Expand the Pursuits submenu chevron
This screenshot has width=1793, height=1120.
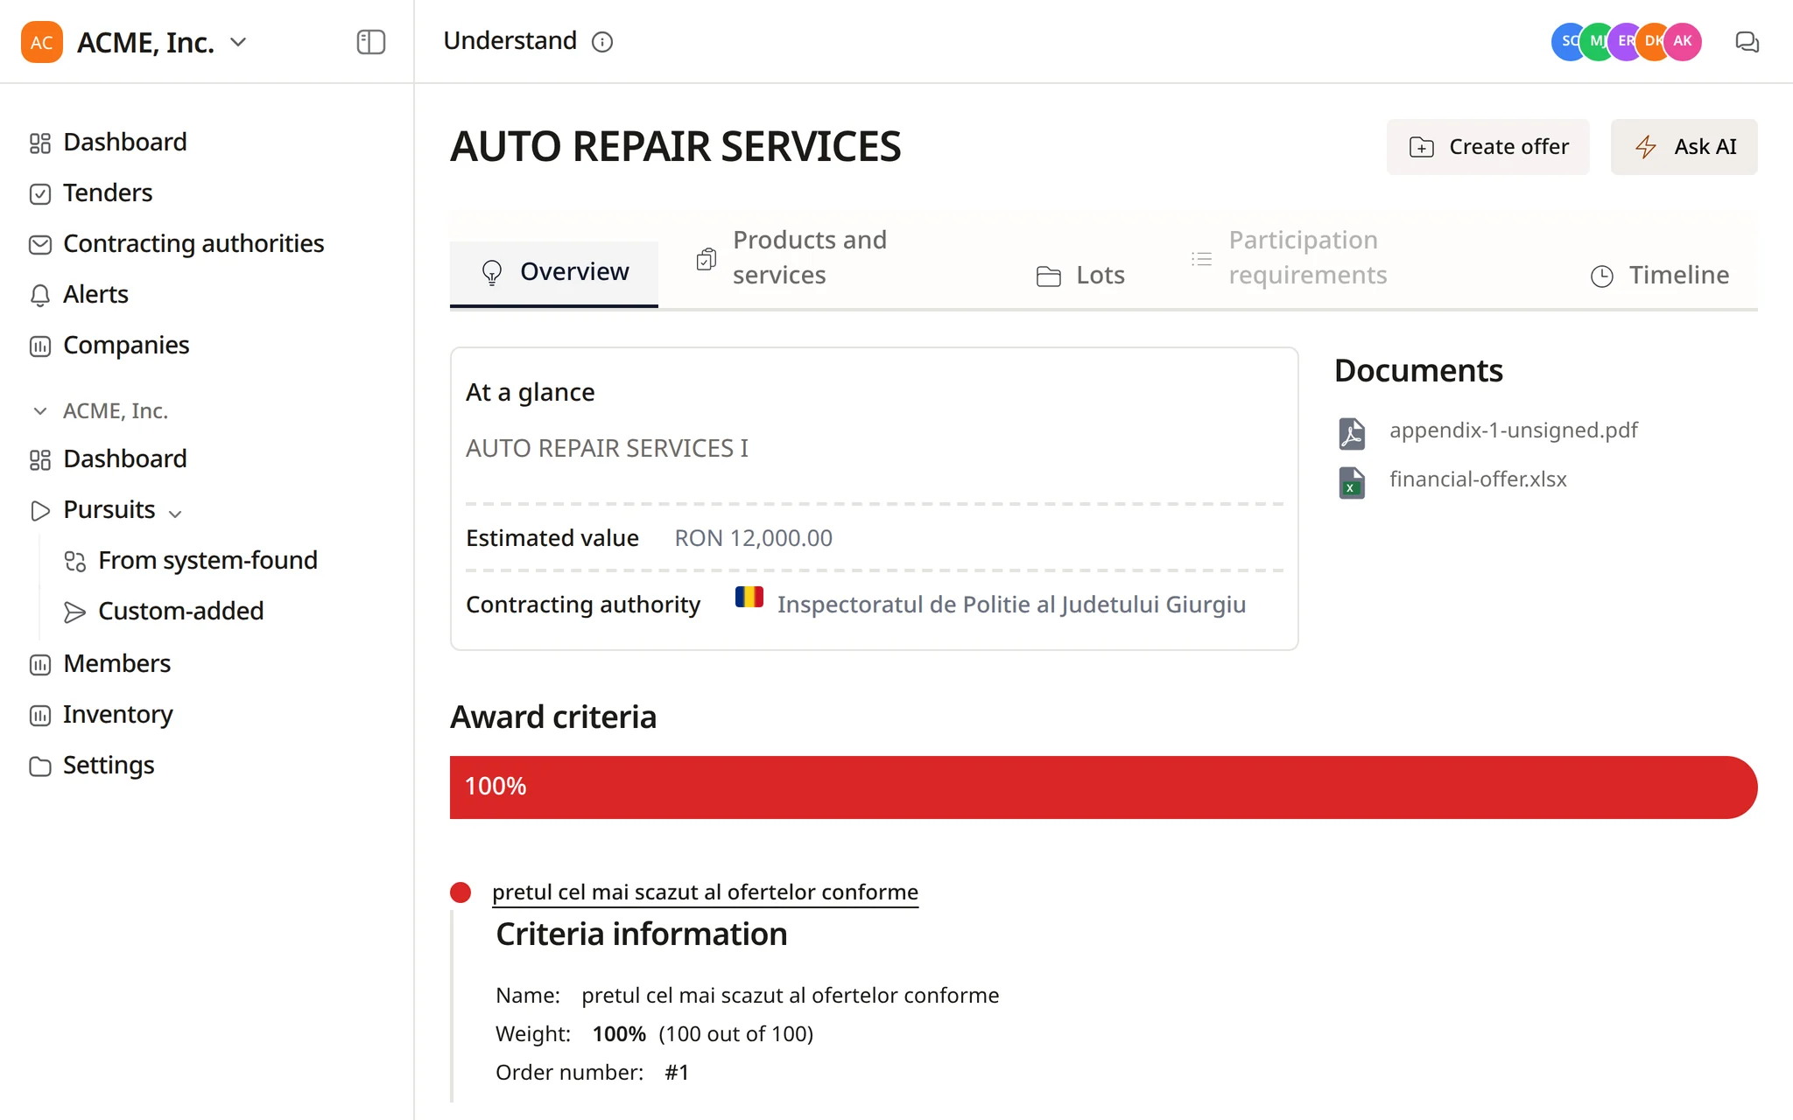point(175,514)
